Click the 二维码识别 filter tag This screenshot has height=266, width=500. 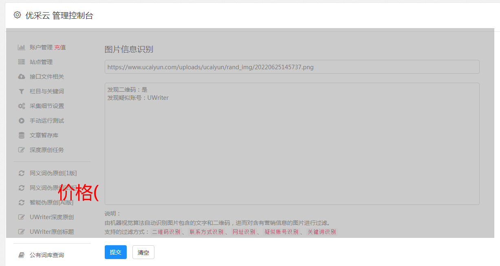(x=166, y=232)
